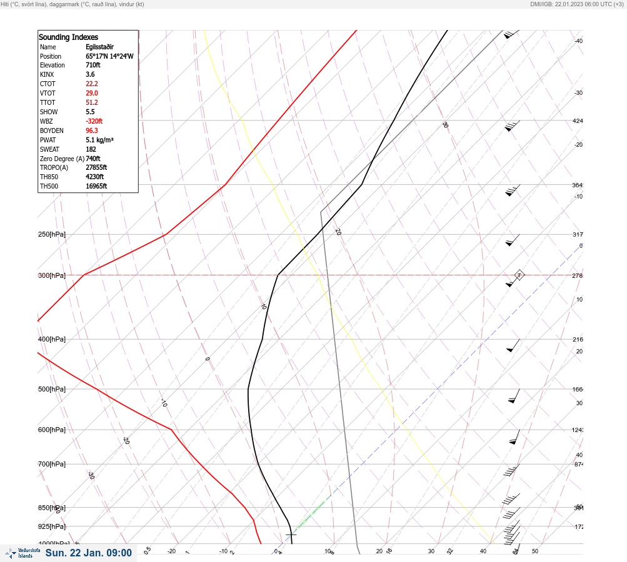Click the TROPO(A) value 27855ft

pyautogui.click(x=96, y=167)
